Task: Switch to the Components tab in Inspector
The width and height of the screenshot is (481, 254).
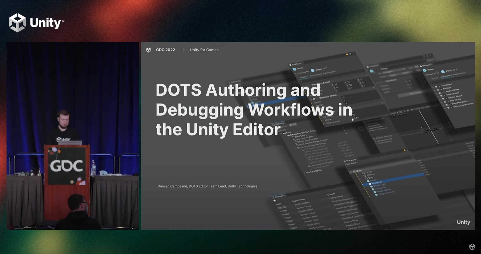Action: [x=317, y=75]
